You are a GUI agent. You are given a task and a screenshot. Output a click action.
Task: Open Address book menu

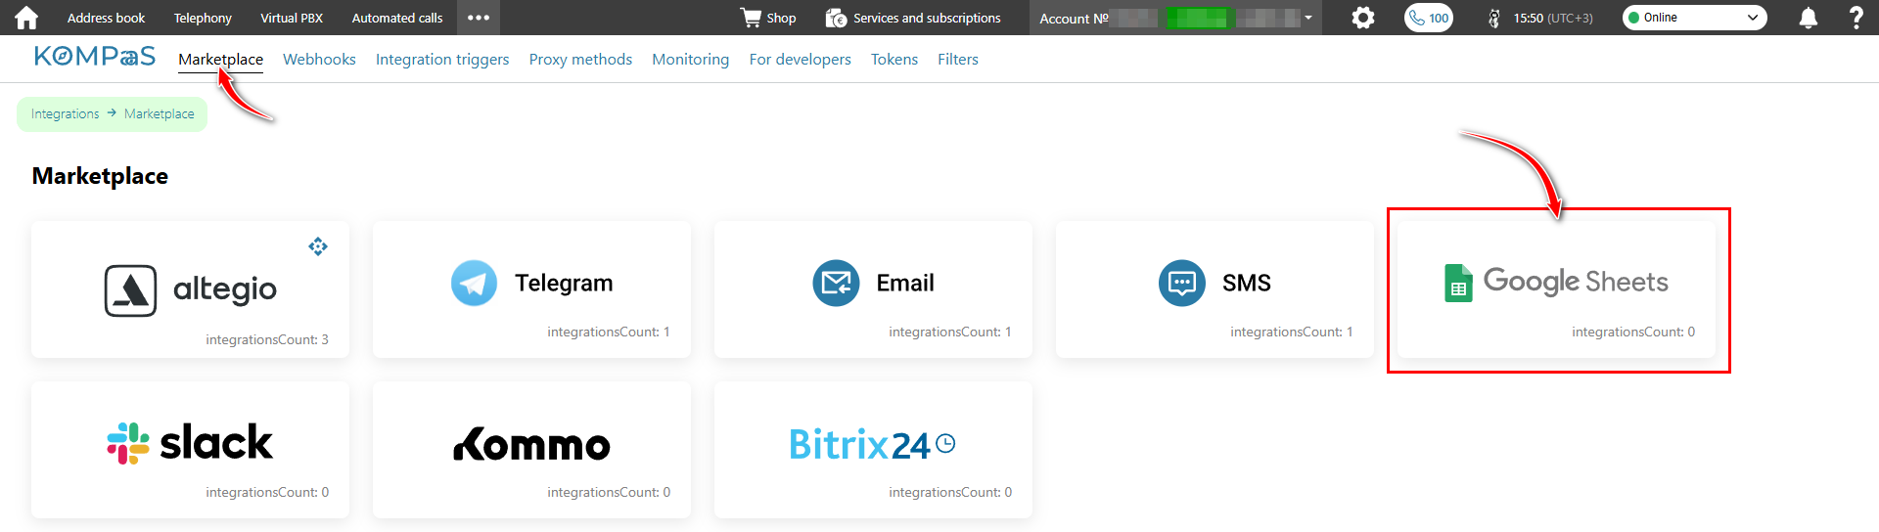(x=106, y=18)
